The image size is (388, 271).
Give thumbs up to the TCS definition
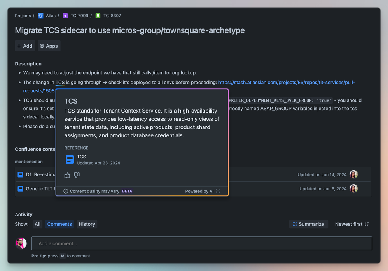[67, 175]
